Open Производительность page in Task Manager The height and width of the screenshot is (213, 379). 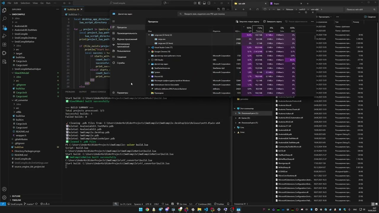[127, 33]
